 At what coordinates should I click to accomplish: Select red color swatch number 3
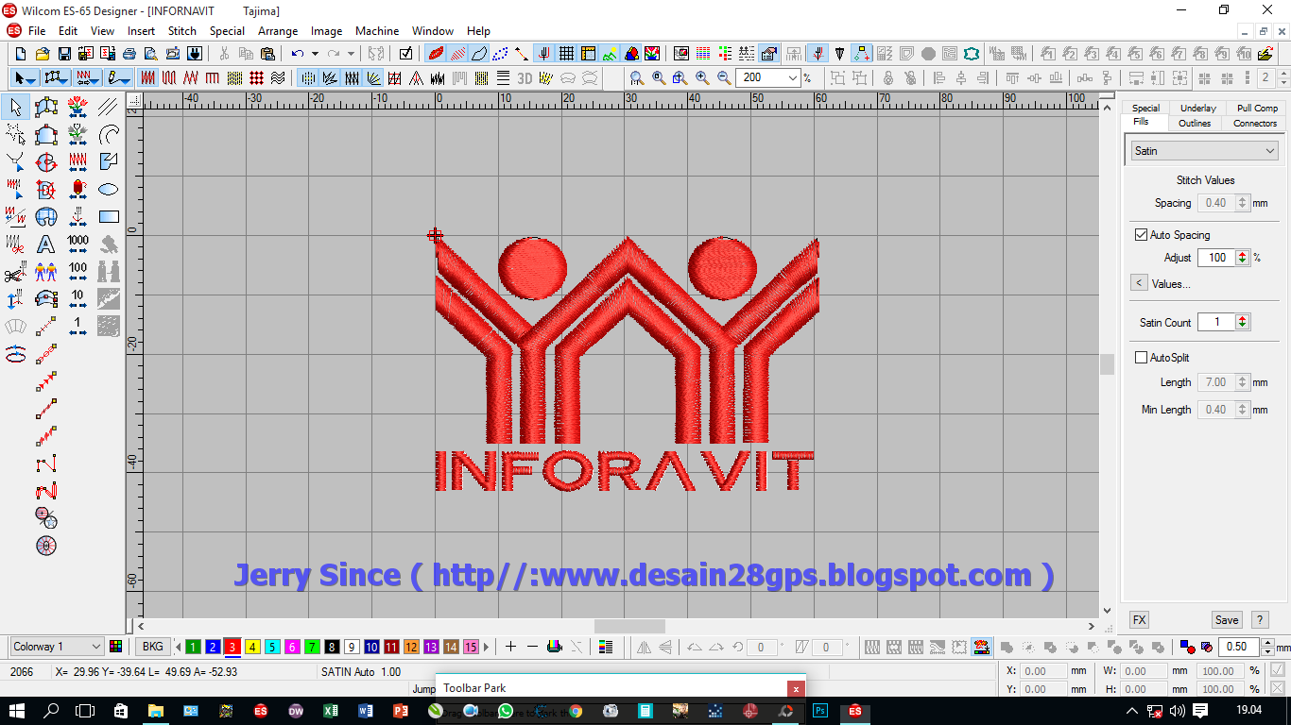(232, 647)
